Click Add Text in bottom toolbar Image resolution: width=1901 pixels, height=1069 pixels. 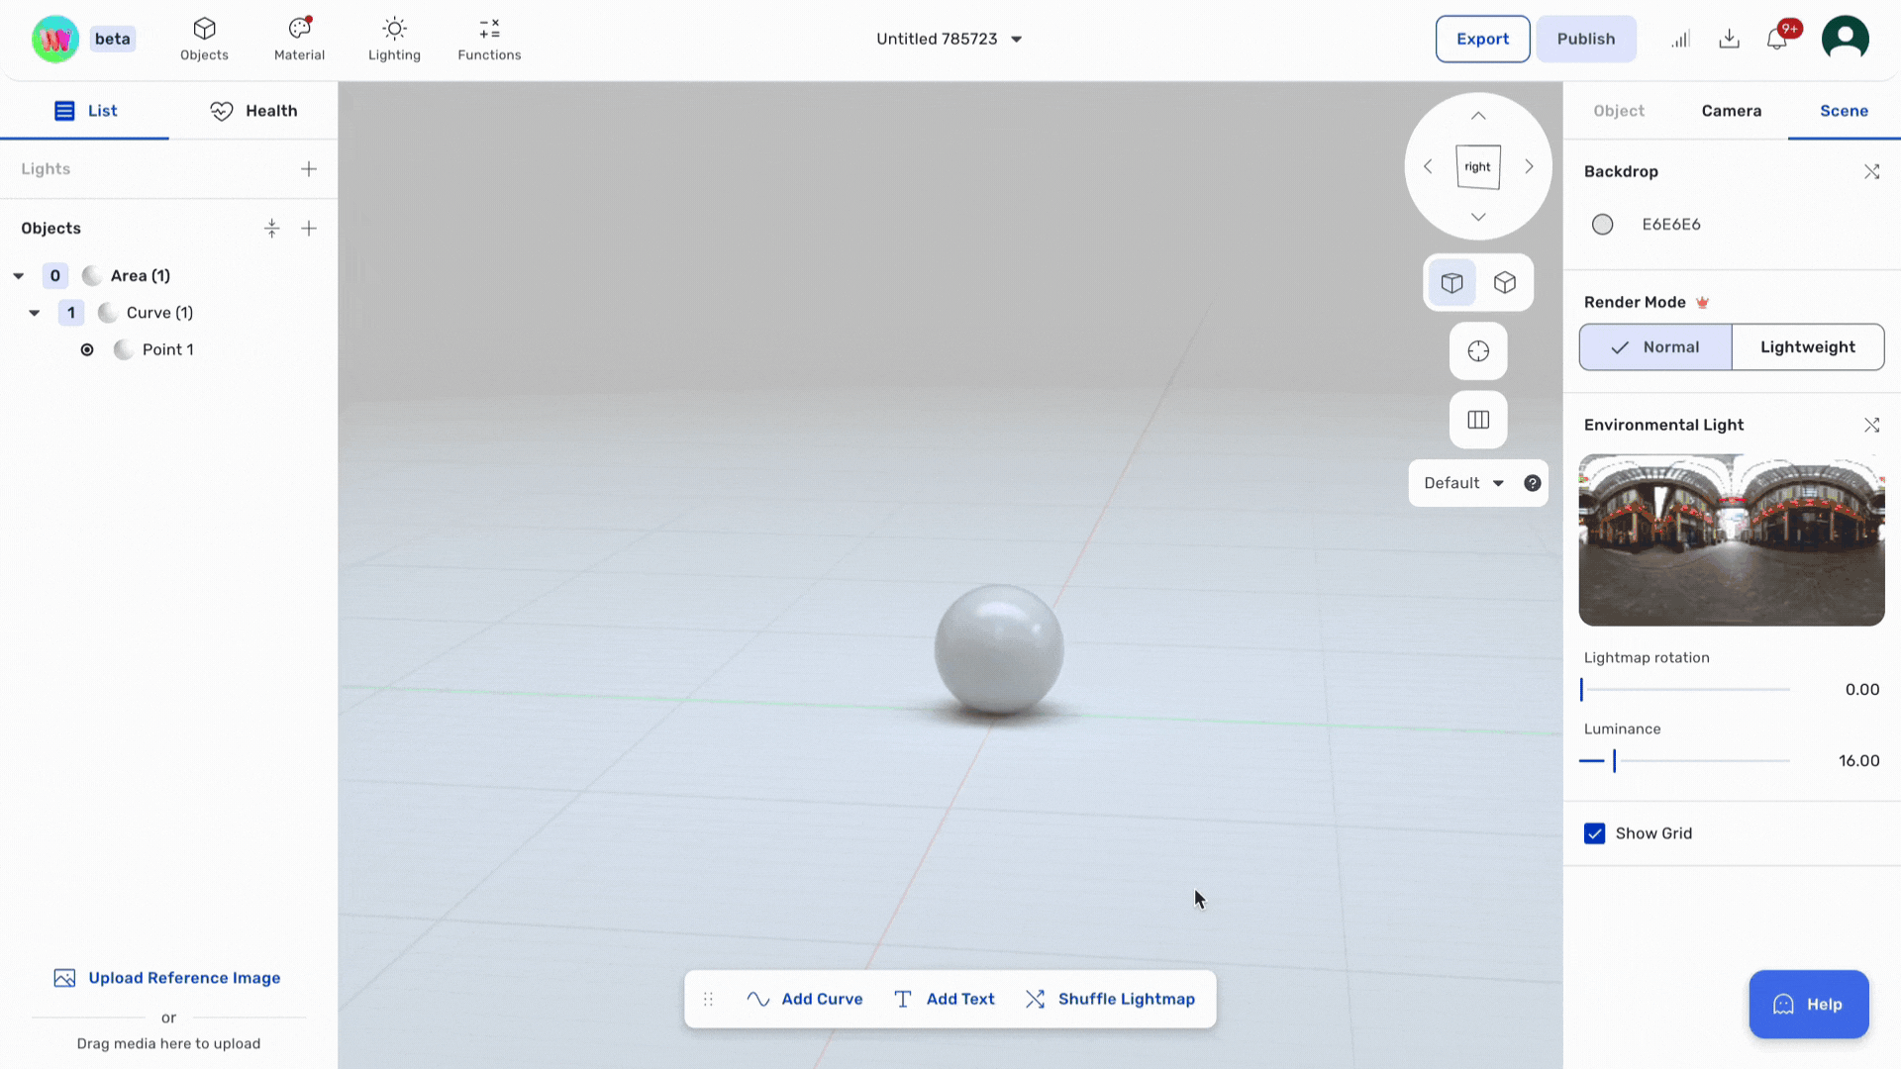944,1000
